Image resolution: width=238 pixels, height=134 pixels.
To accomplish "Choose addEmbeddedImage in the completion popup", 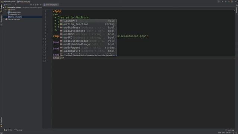I will pos(88,44).
